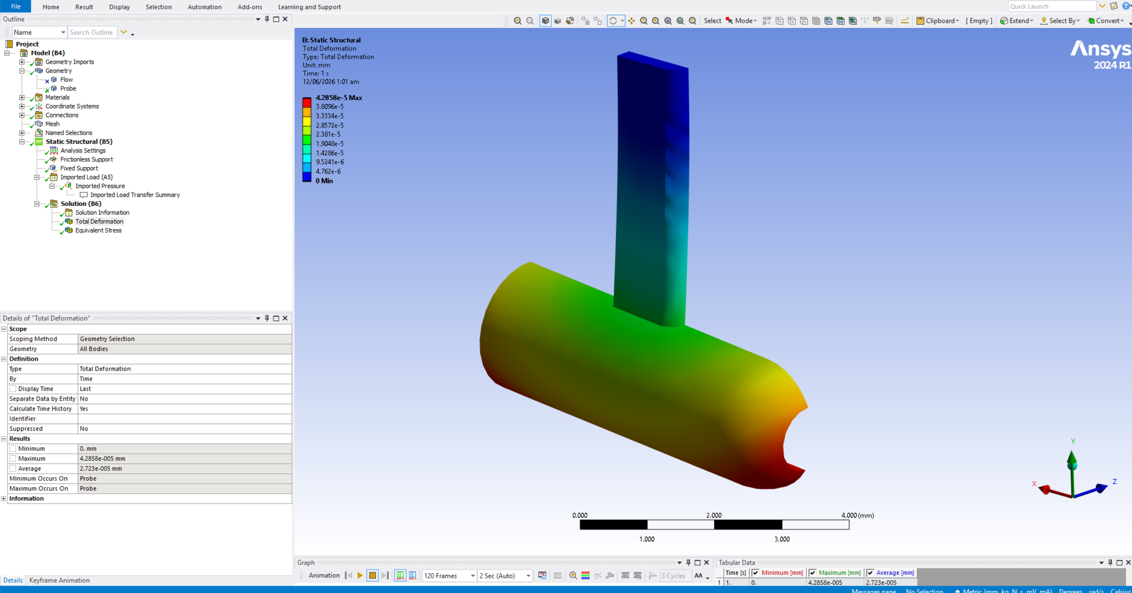Open the Result ribbon tab
Viewport: 1132px width, 593px height.
pos(84,7)
